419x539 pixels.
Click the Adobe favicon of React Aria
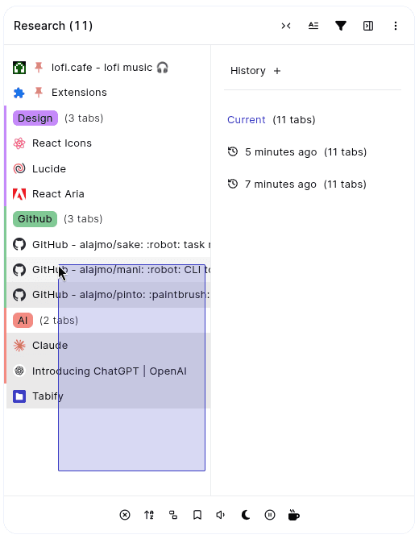pos(19,194)
